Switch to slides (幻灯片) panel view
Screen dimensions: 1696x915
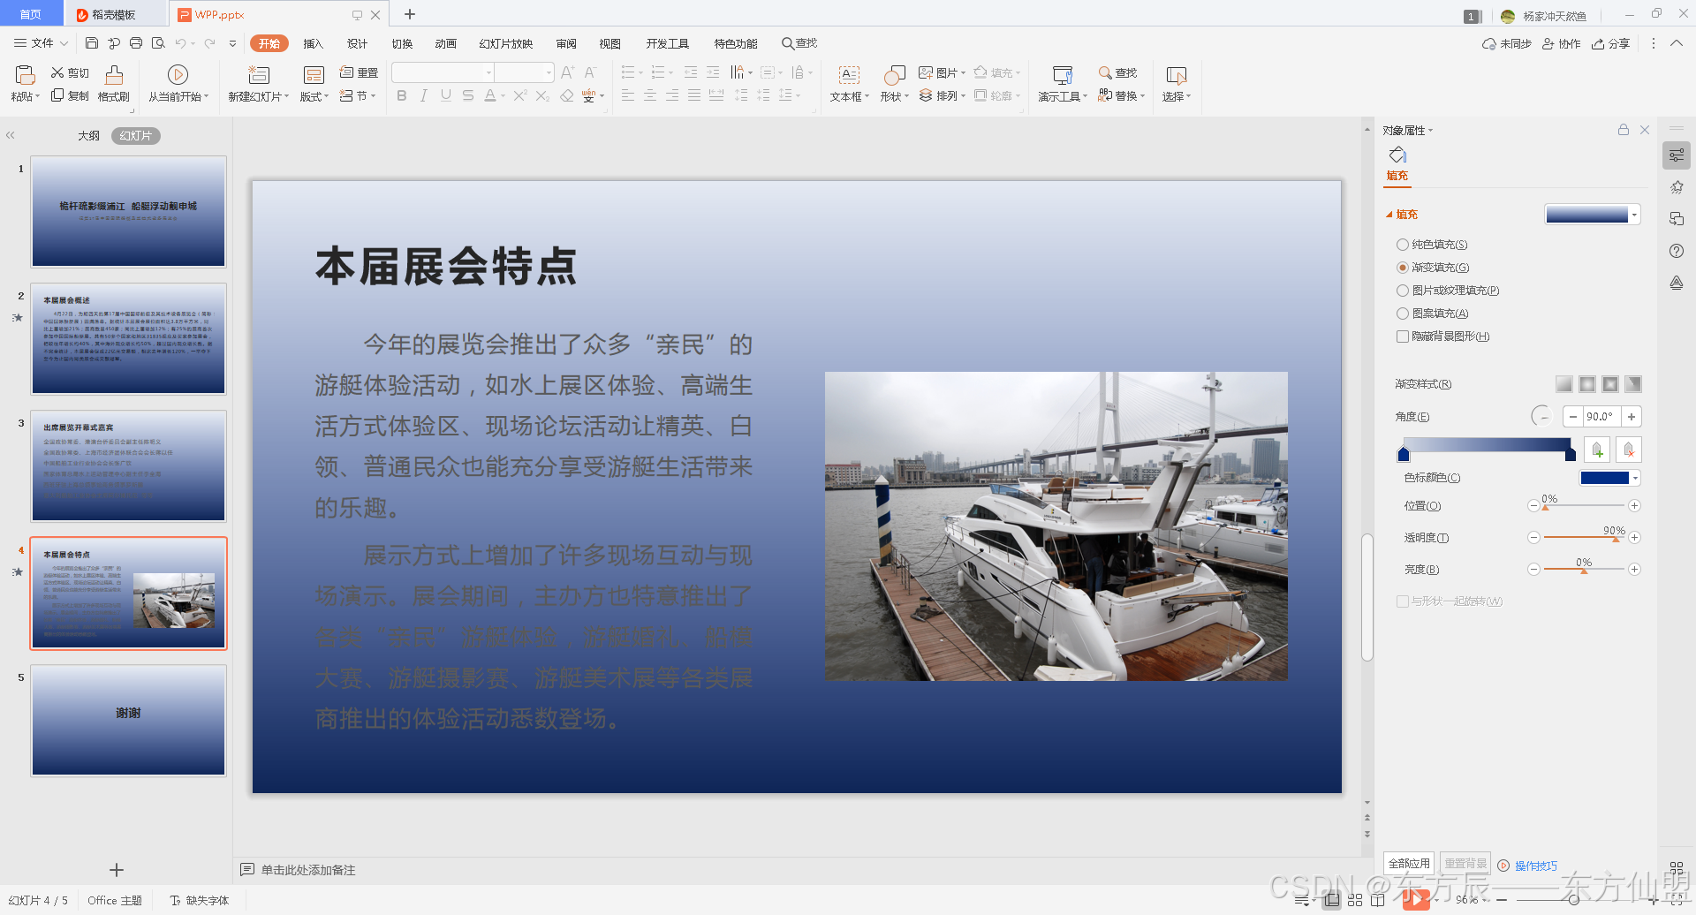136,136
